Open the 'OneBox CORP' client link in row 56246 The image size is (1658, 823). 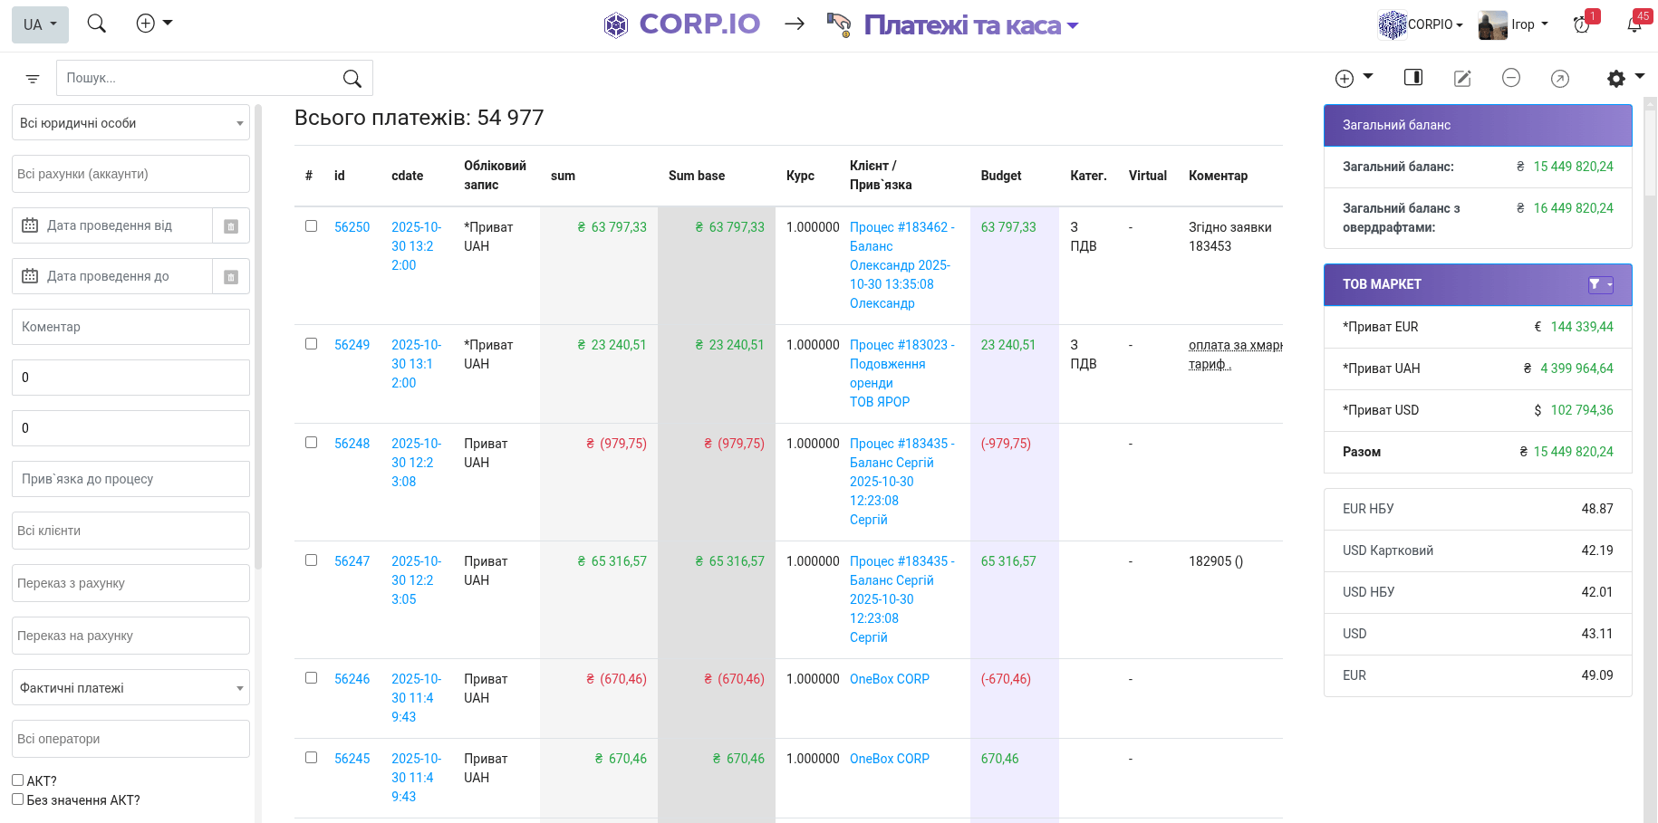pyautogui.click(x=889, y=679)
